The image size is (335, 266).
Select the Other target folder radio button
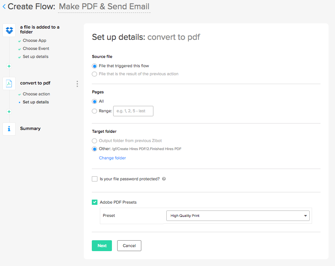(x=95, y=149)
